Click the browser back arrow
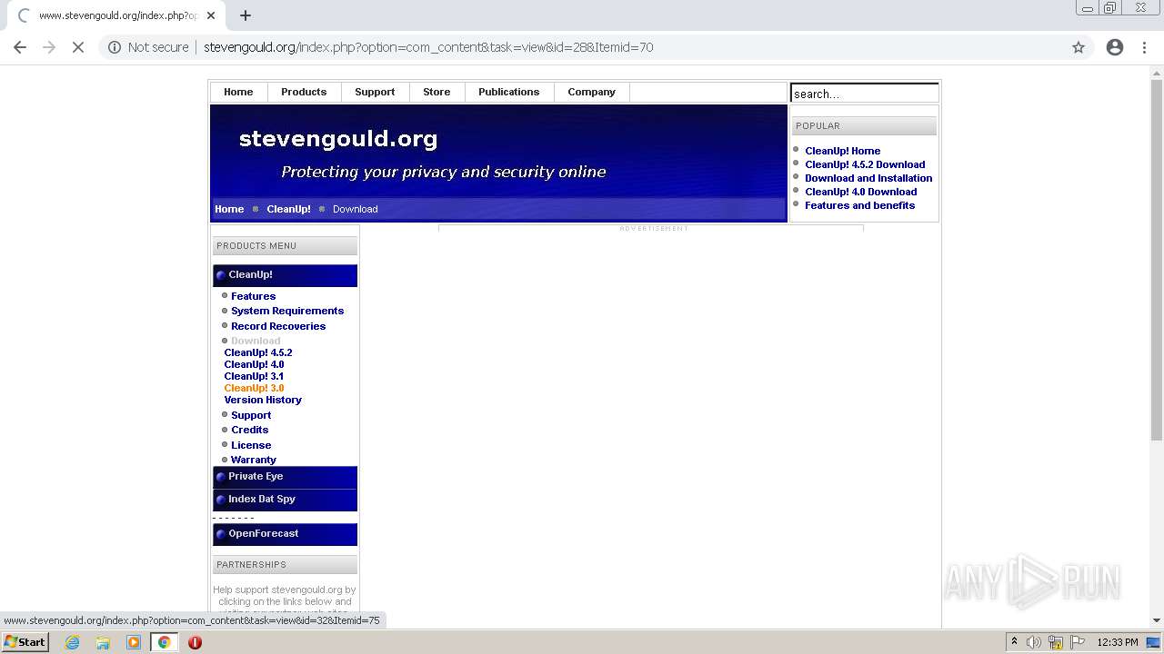Image resolution: width=1164 pixels, height=654 pixels. tap(20, 47)
